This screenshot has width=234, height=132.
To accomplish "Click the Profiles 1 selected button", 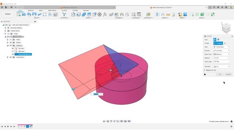I will coord(218,43).
